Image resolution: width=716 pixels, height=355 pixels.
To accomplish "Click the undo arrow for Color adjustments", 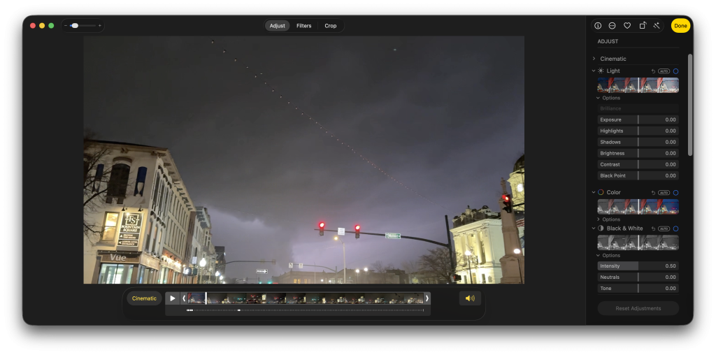I will click(x=653, y=193).
